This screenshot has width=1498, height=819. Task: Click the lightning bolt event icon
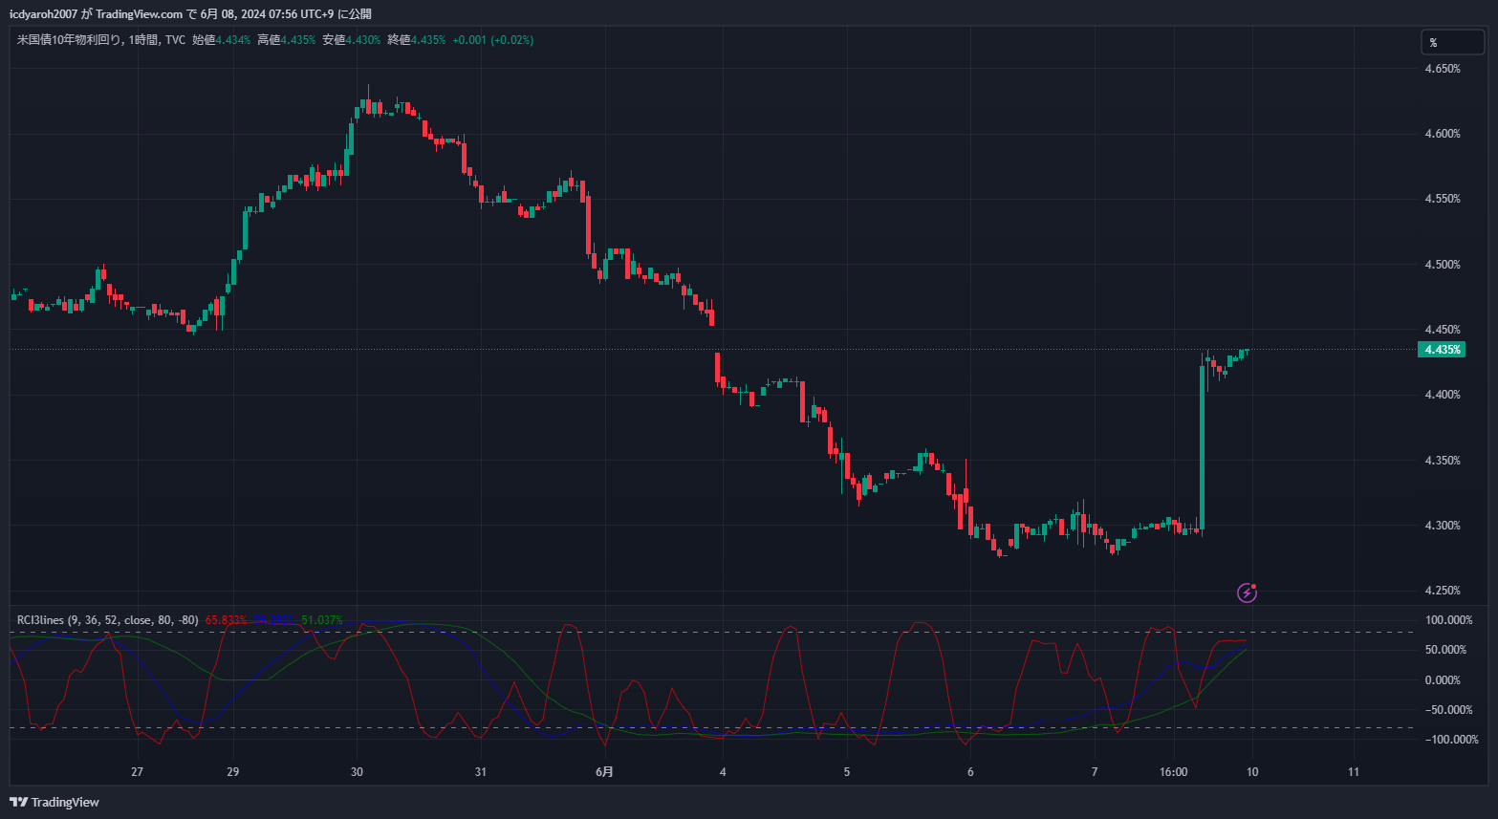[1247, 593]
